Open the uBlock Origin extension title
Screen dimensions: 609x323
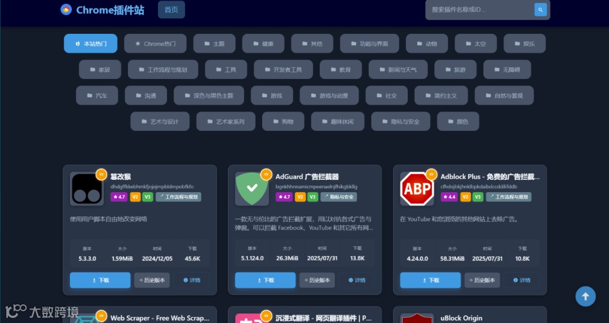pos(461,318)
